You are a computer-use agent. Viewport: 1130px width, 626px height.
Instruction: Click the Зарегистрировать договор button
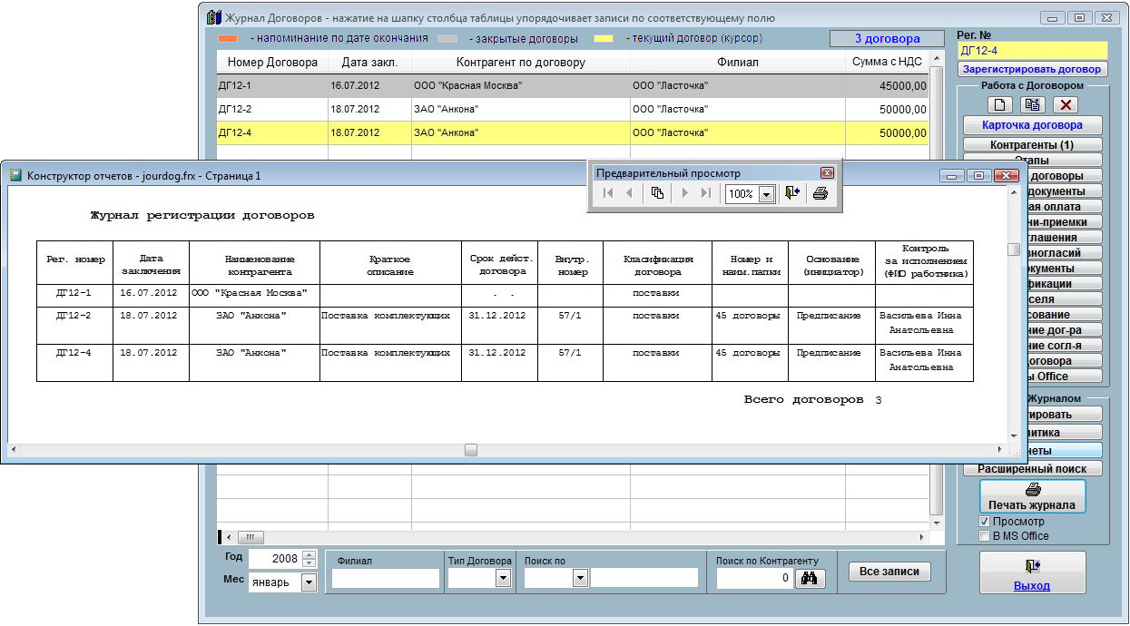point(1032,69)
